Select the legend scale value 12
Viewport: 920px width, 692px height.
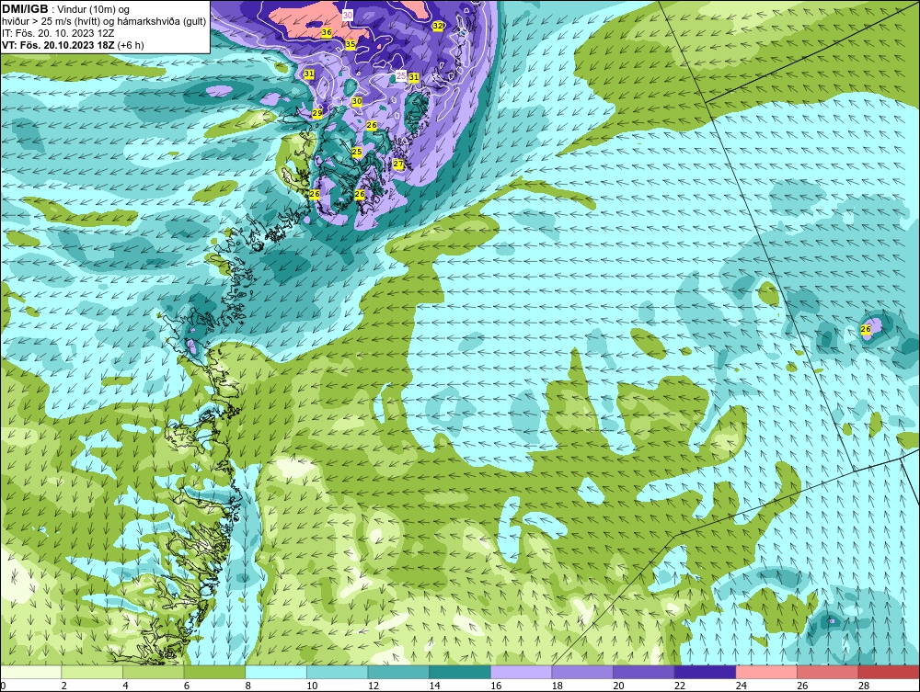coord(374,686)
